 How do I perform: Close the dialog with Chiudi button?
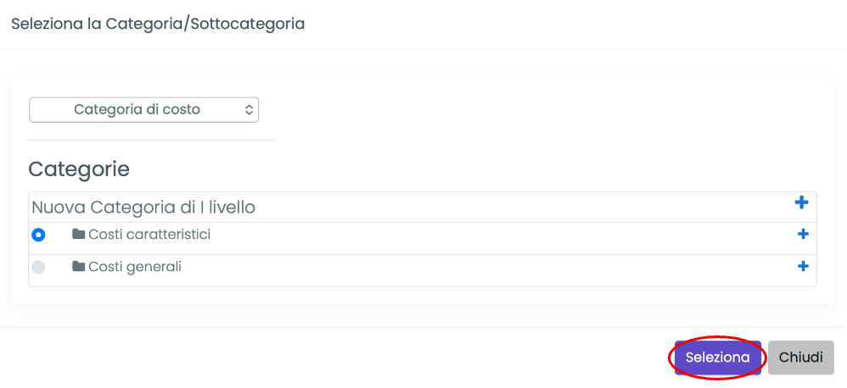coord(800,358)
